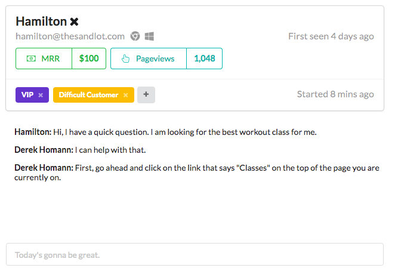Click the 1,048 pageviews count

pyautogui.click(x=205, y=58)
